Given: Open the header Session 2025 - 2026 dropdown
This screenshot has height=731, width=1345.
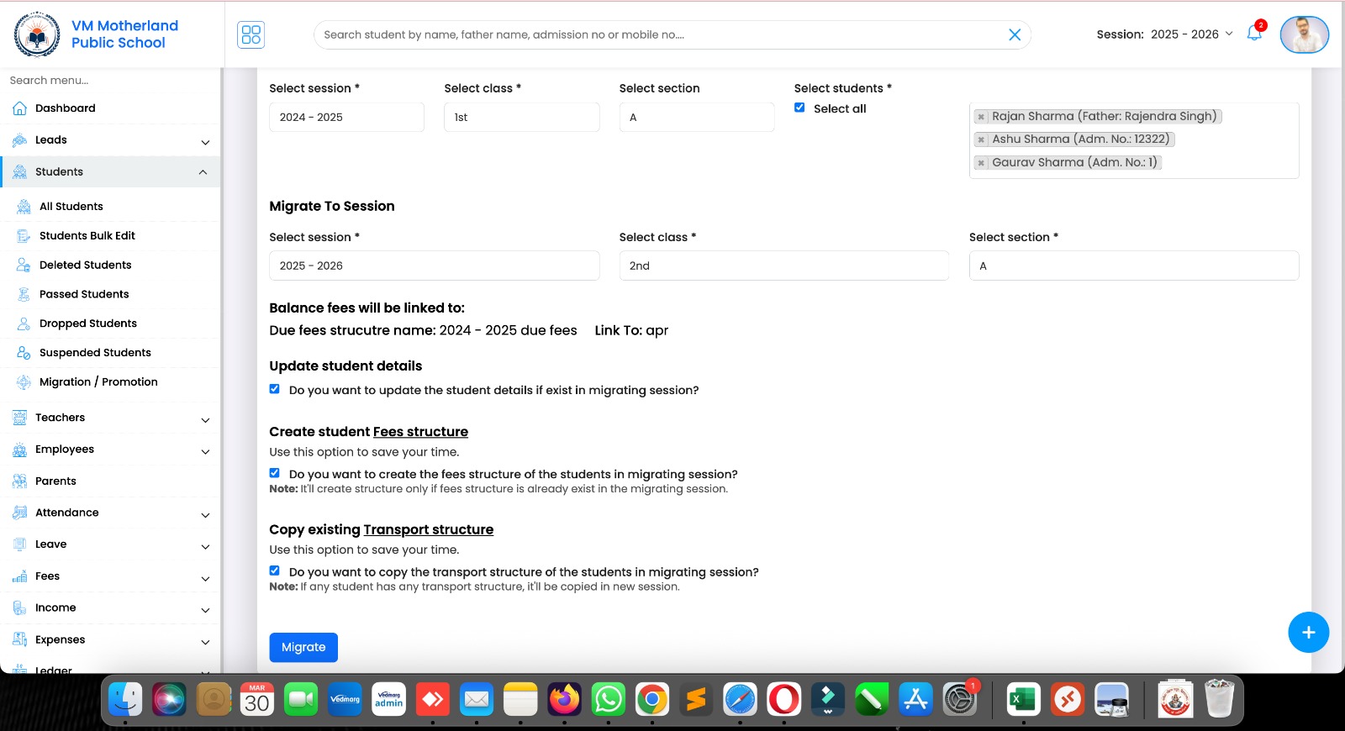Looking at the screenshot, I should tap(1191, 34).
